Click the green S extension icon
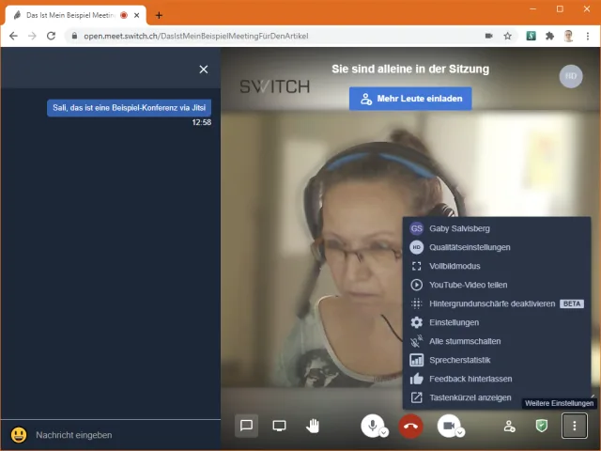This screenshot has width=601, height=451. [x=531, y=36]
